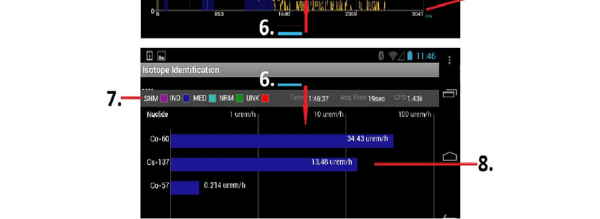Tap the 853 spectrum axis label

coord(219,14)
